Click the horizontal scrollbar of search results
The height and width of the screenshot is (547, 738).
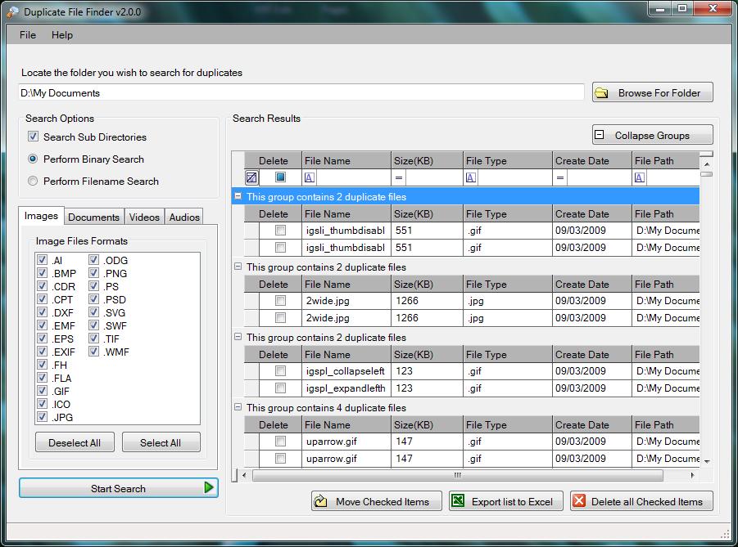click(x=457, y=475)
